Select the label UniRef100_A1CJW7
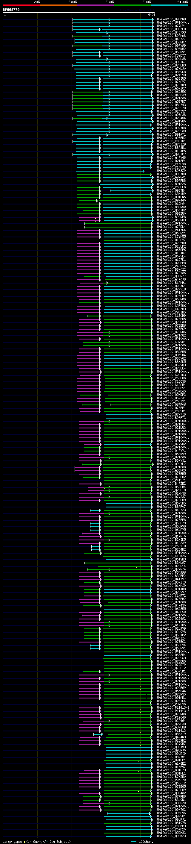Viewport: 191px width, 844px height. [171, 253]
